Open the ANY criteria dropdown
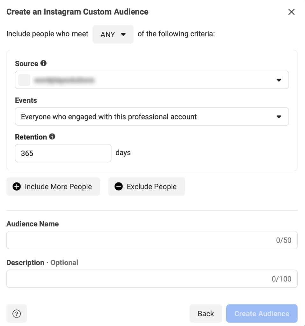The image size is (305, 326). [113, 34]
